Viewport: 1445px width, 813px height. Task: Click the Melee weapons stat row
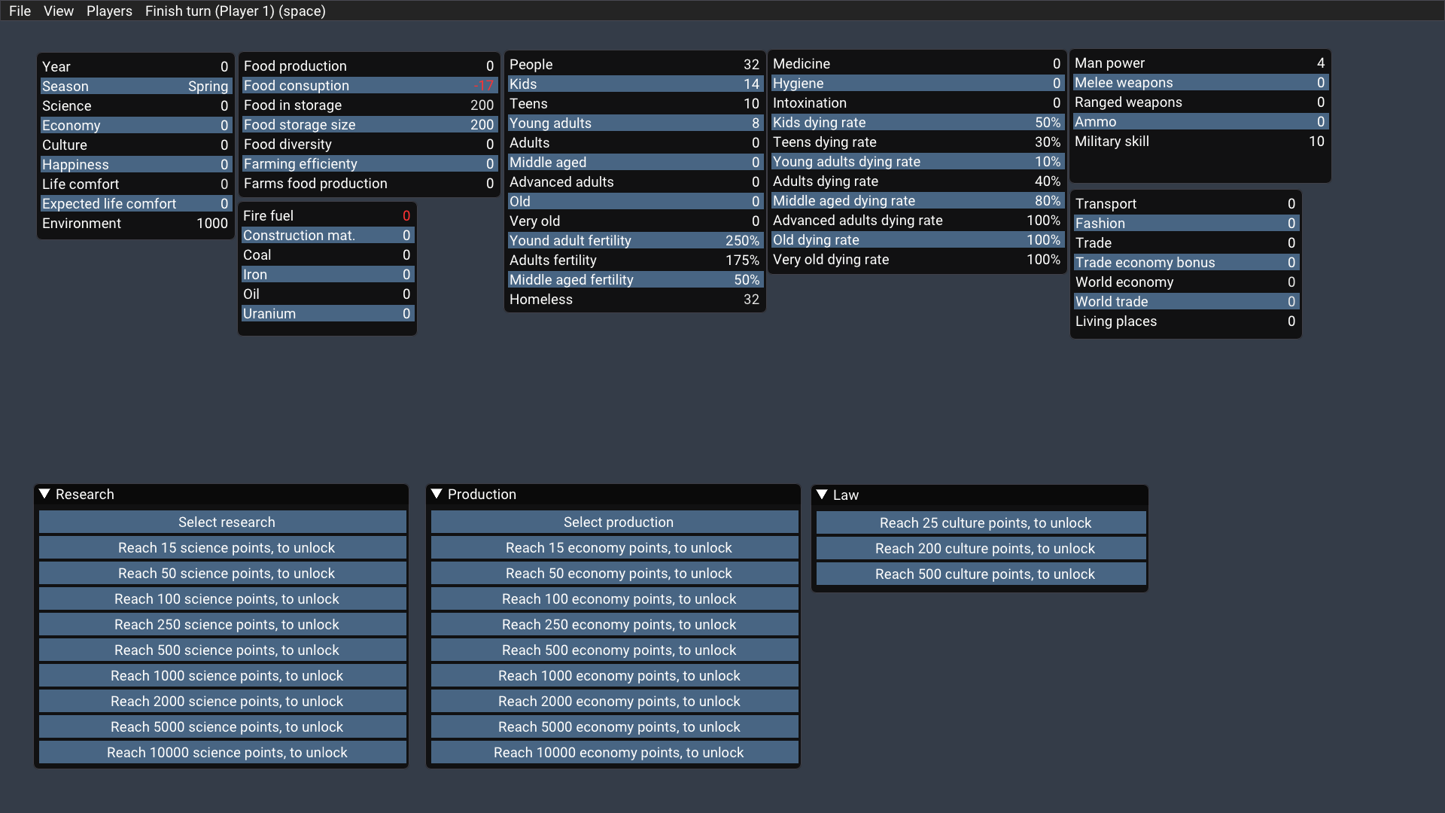(1200, 82)
